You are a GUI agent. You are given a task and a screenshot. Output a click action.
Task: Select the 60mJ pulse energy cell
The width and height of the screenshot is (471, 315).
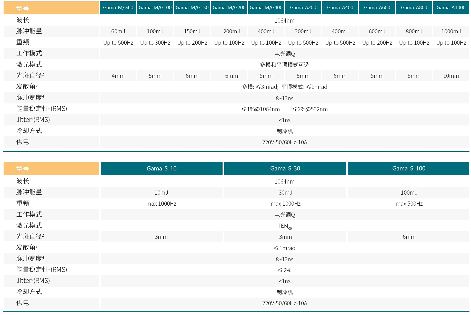(x=118, y=31)
